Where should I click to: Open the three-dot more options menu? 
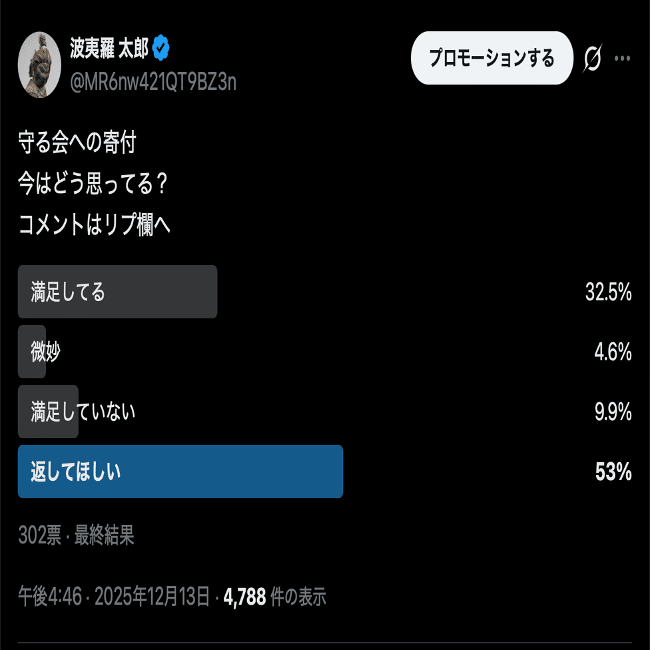pos(623,59)
